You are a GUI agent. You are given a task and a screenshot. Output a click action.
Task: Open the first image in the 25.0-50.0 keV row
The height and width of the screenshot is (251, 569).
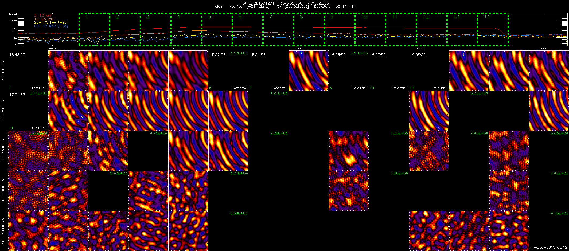pos(28,191)
